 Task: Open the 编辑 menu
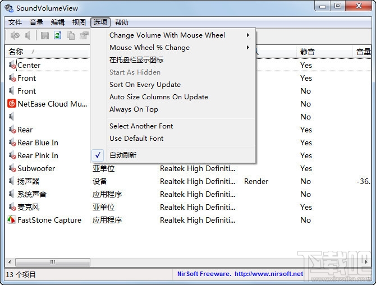point(58,22)
